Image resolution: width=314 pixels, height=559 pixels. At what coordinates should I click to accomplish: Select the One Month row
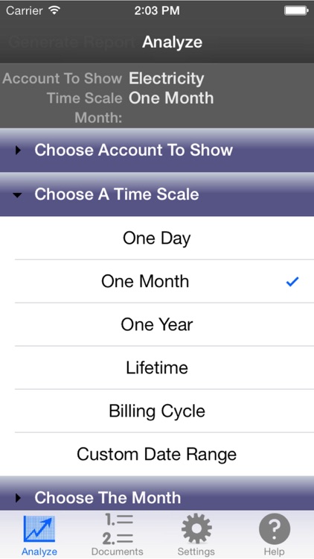(x=157, y=281)
